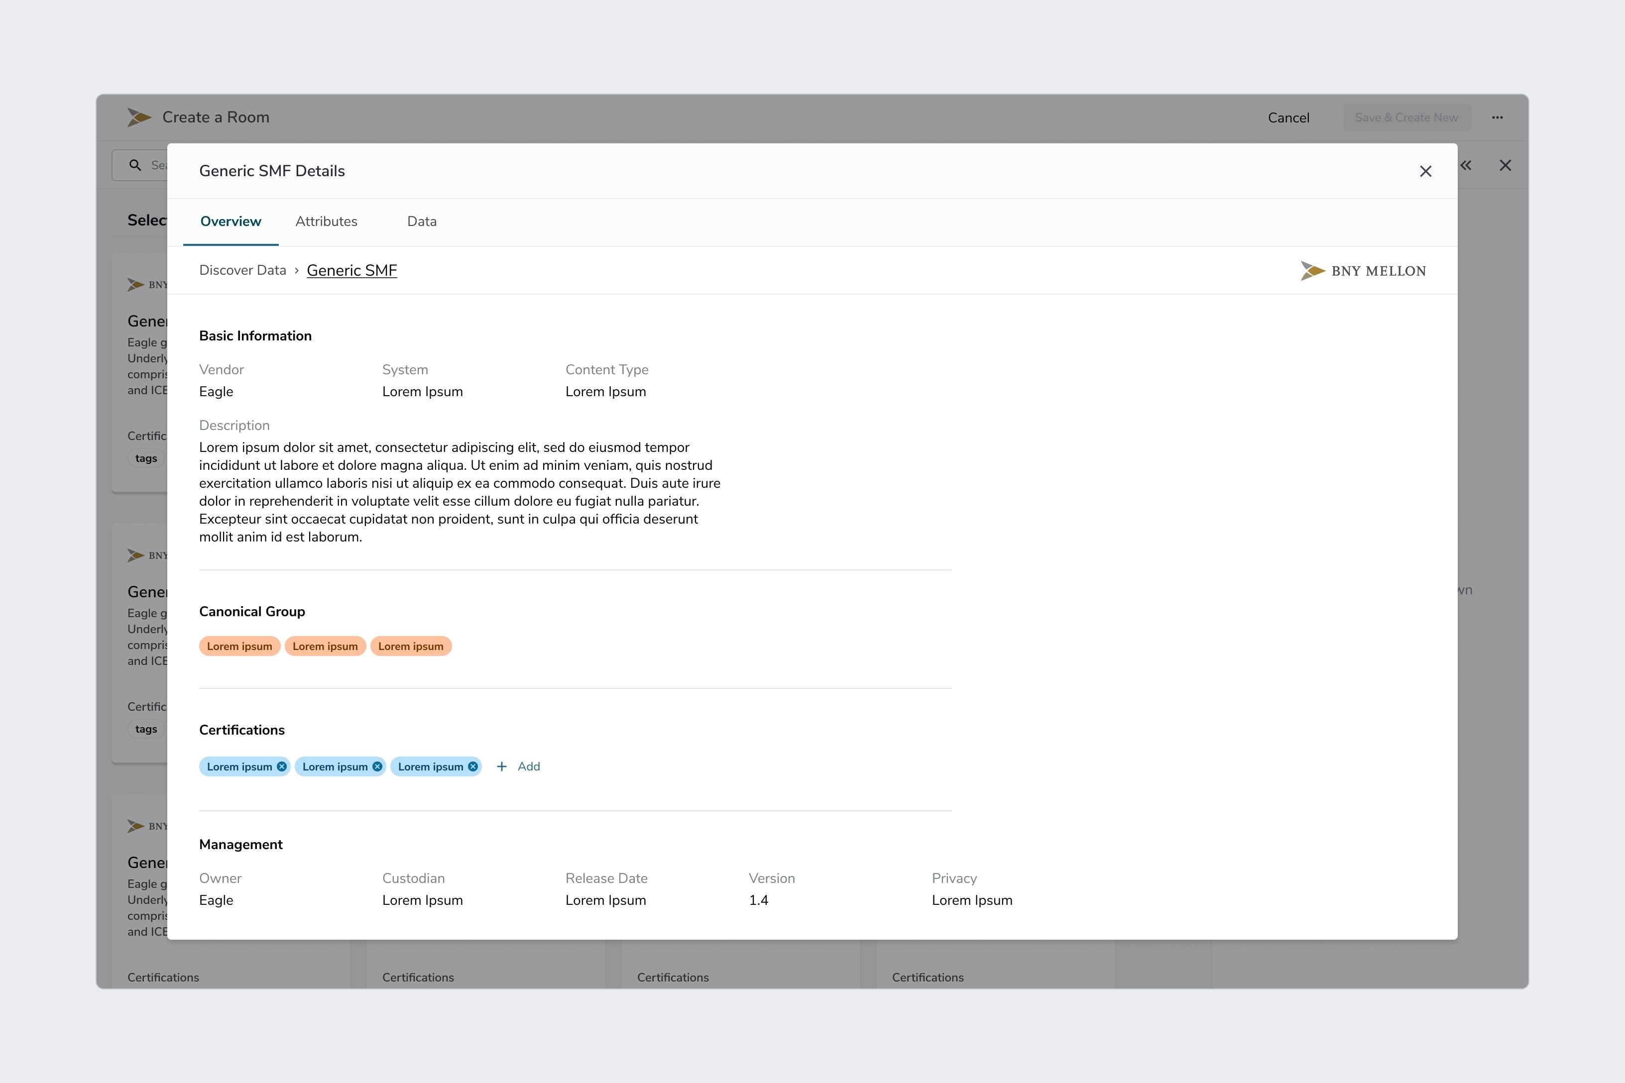Switch to the Overview tab

[231, 221]
